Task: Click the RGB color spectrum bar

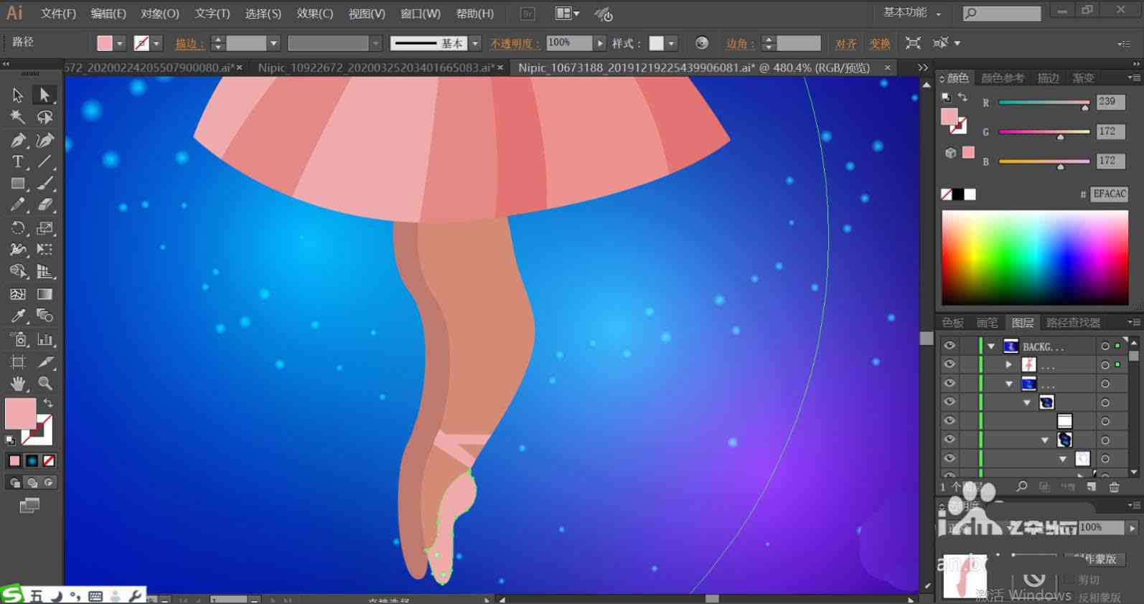Action: (x=1035, y=258)
